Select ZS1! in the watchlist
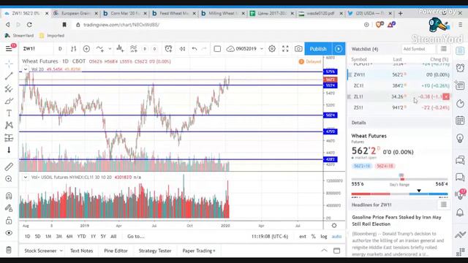Screen dimensions: 468x263 400,107
